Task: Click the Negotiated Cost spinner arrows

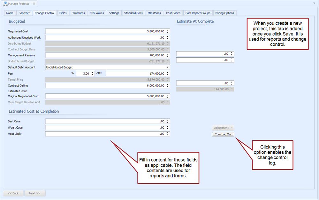Action: [168, 31]
